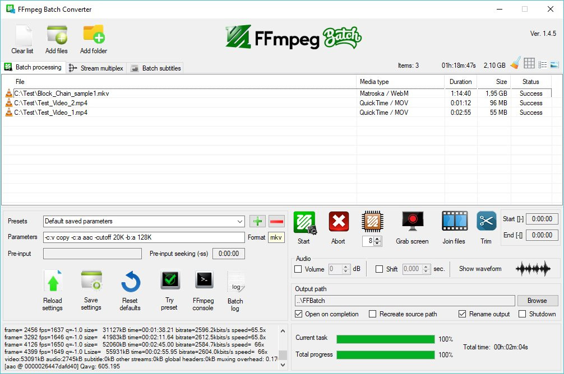Click Reload settings icon
The image size is (564, 374).
[53, 281]
